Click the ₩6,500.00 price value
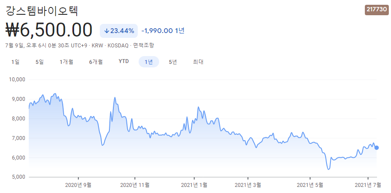Image resolution: width=391 pixels, height=193 pixels. tap(49, 30)
